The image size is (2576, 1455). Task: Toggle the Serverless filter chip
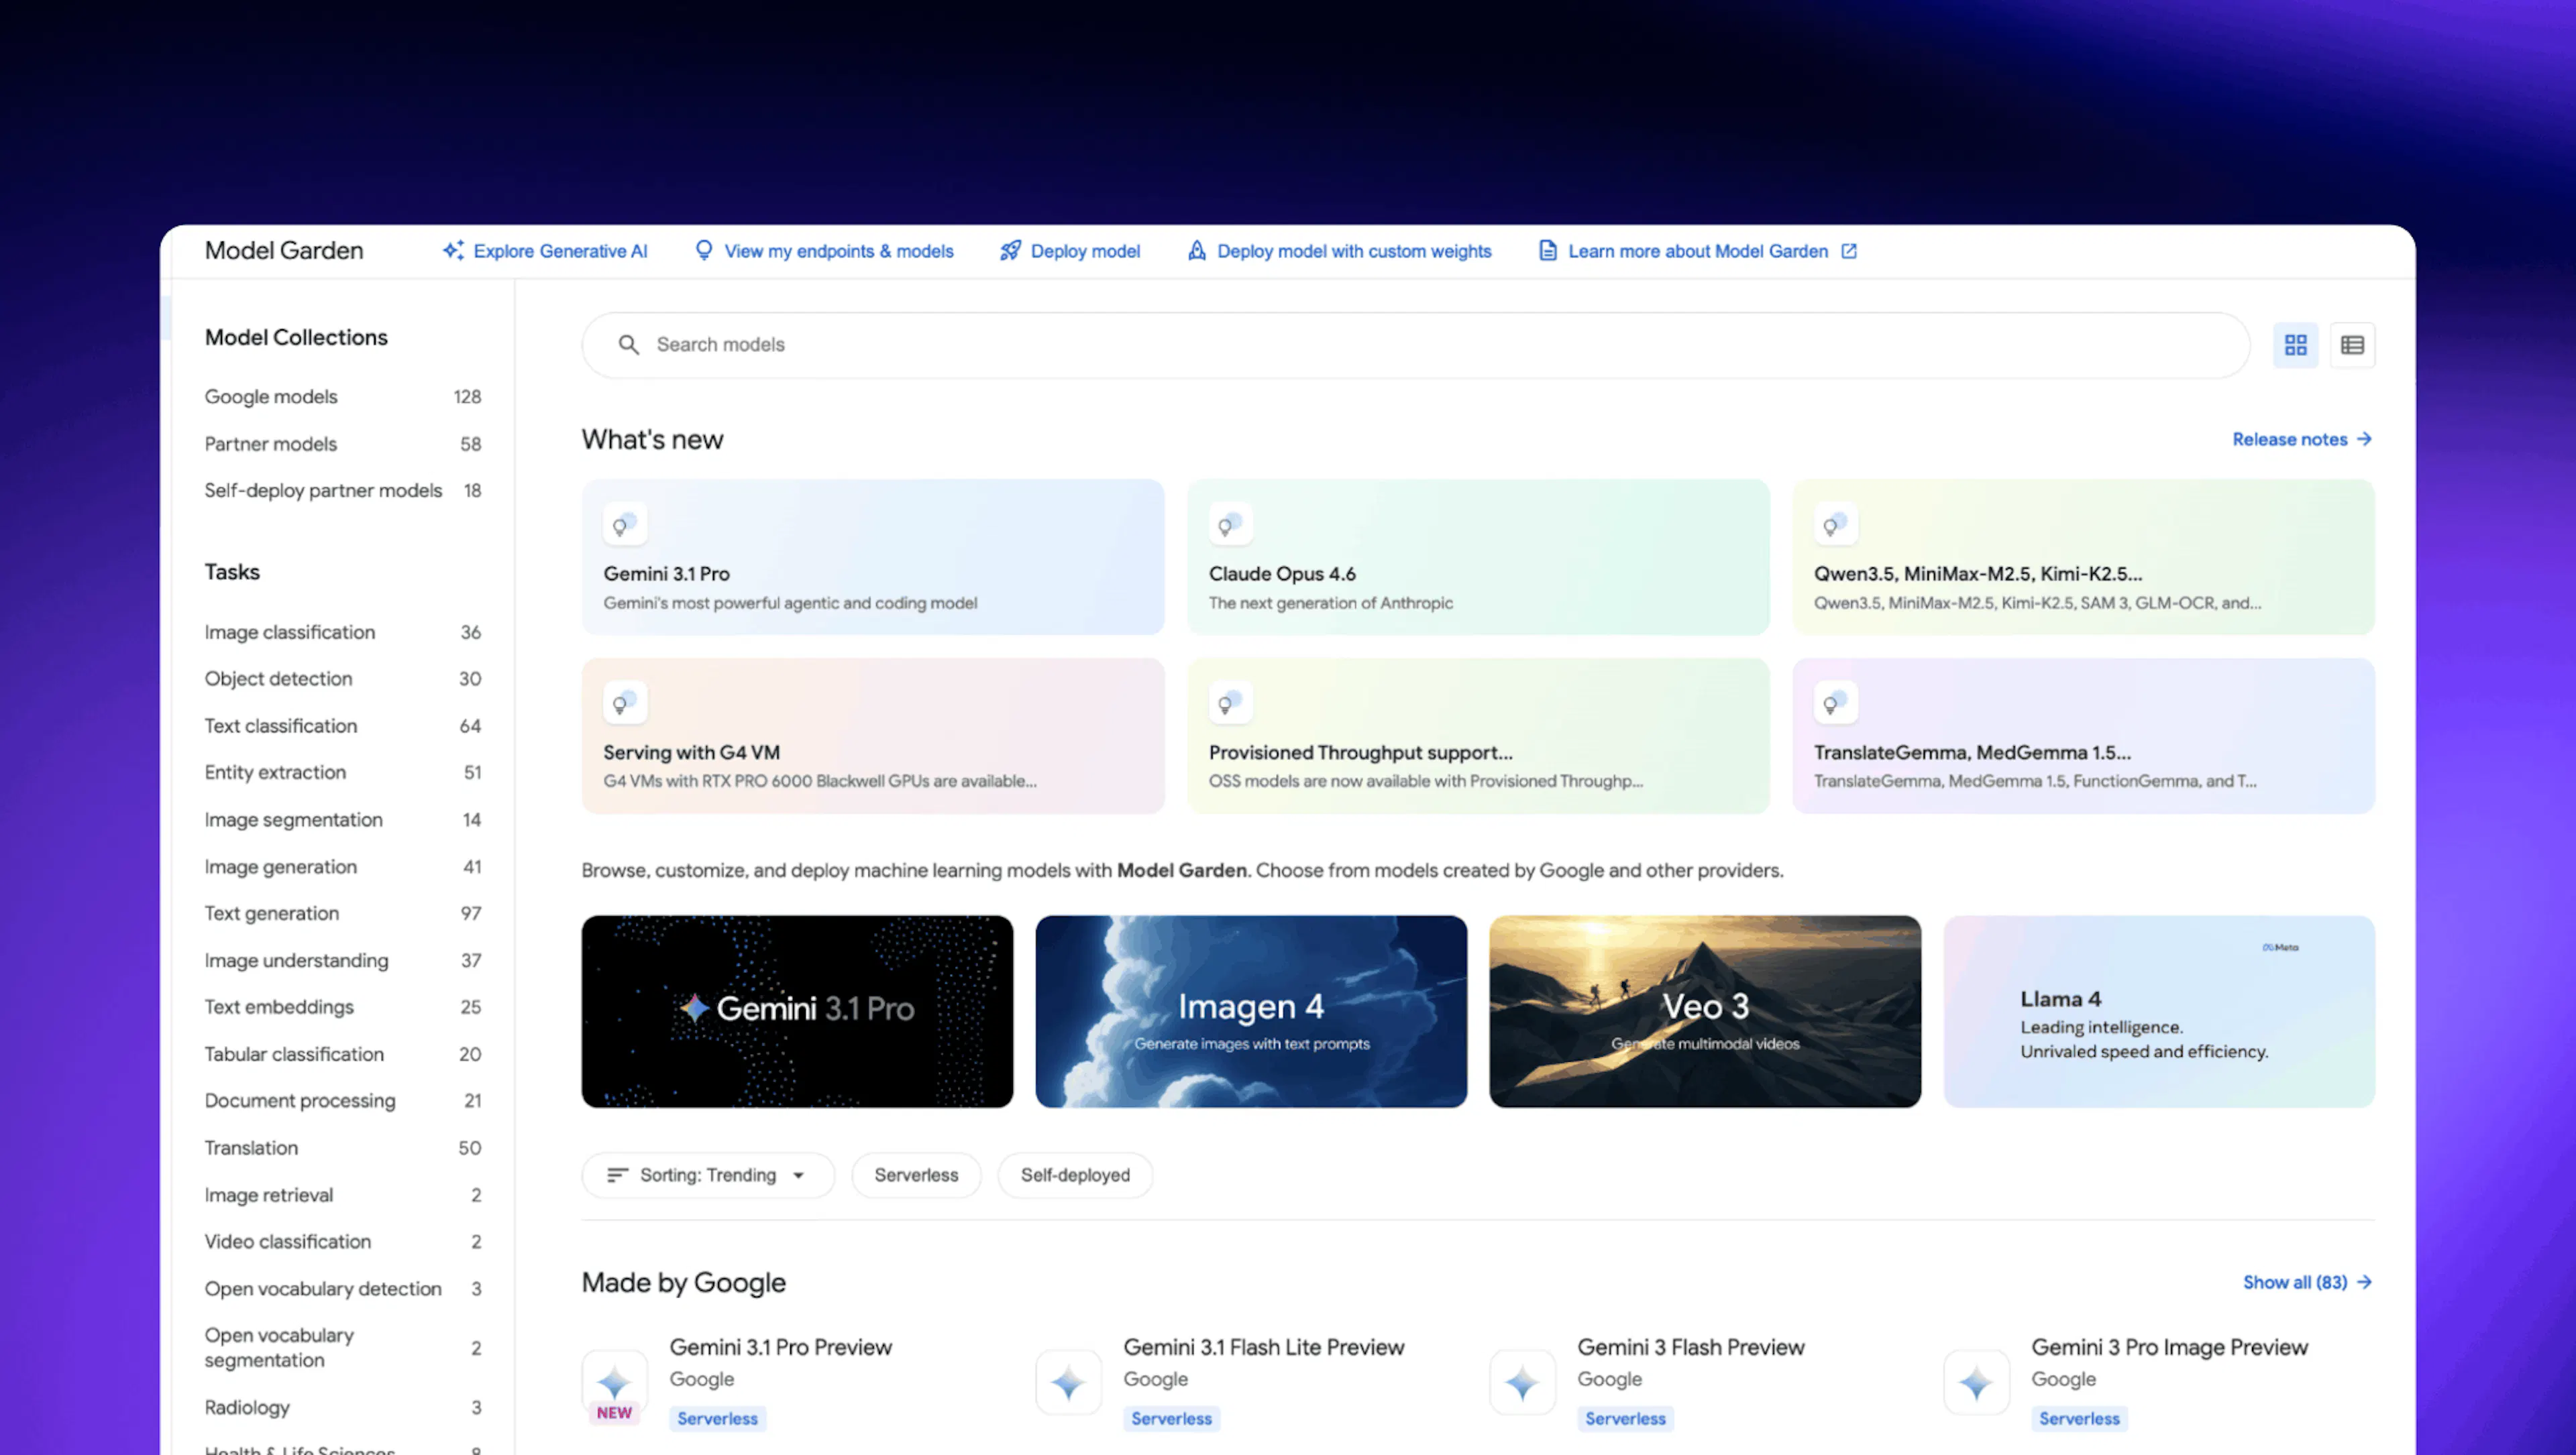tap(916, 1175)
